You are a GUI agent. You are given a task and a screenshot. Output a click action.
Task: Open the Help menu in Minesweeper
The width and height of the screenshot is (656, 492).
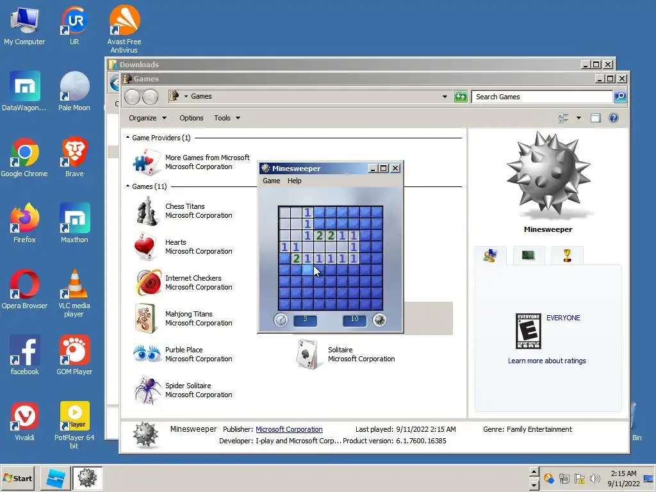[294, 181]
